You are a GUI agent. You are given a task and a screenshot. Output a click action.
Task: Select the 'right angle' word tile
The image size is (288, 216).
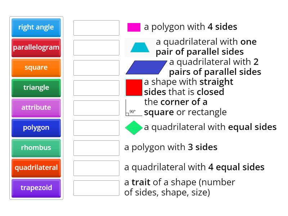[x=36, y=27]
